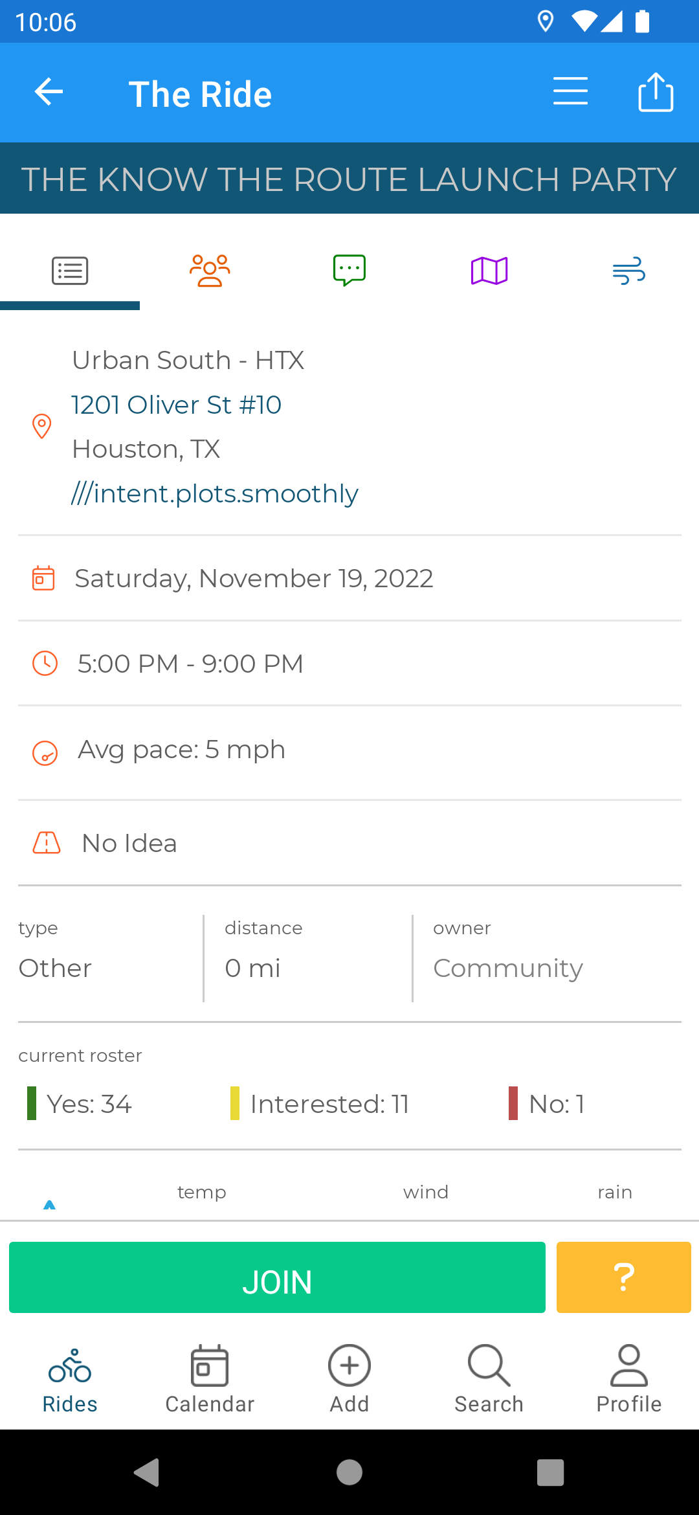Viewport: 699px width, 1515px height.
Task: Tap the back arrow in header
Action: [x=49, y=92]
